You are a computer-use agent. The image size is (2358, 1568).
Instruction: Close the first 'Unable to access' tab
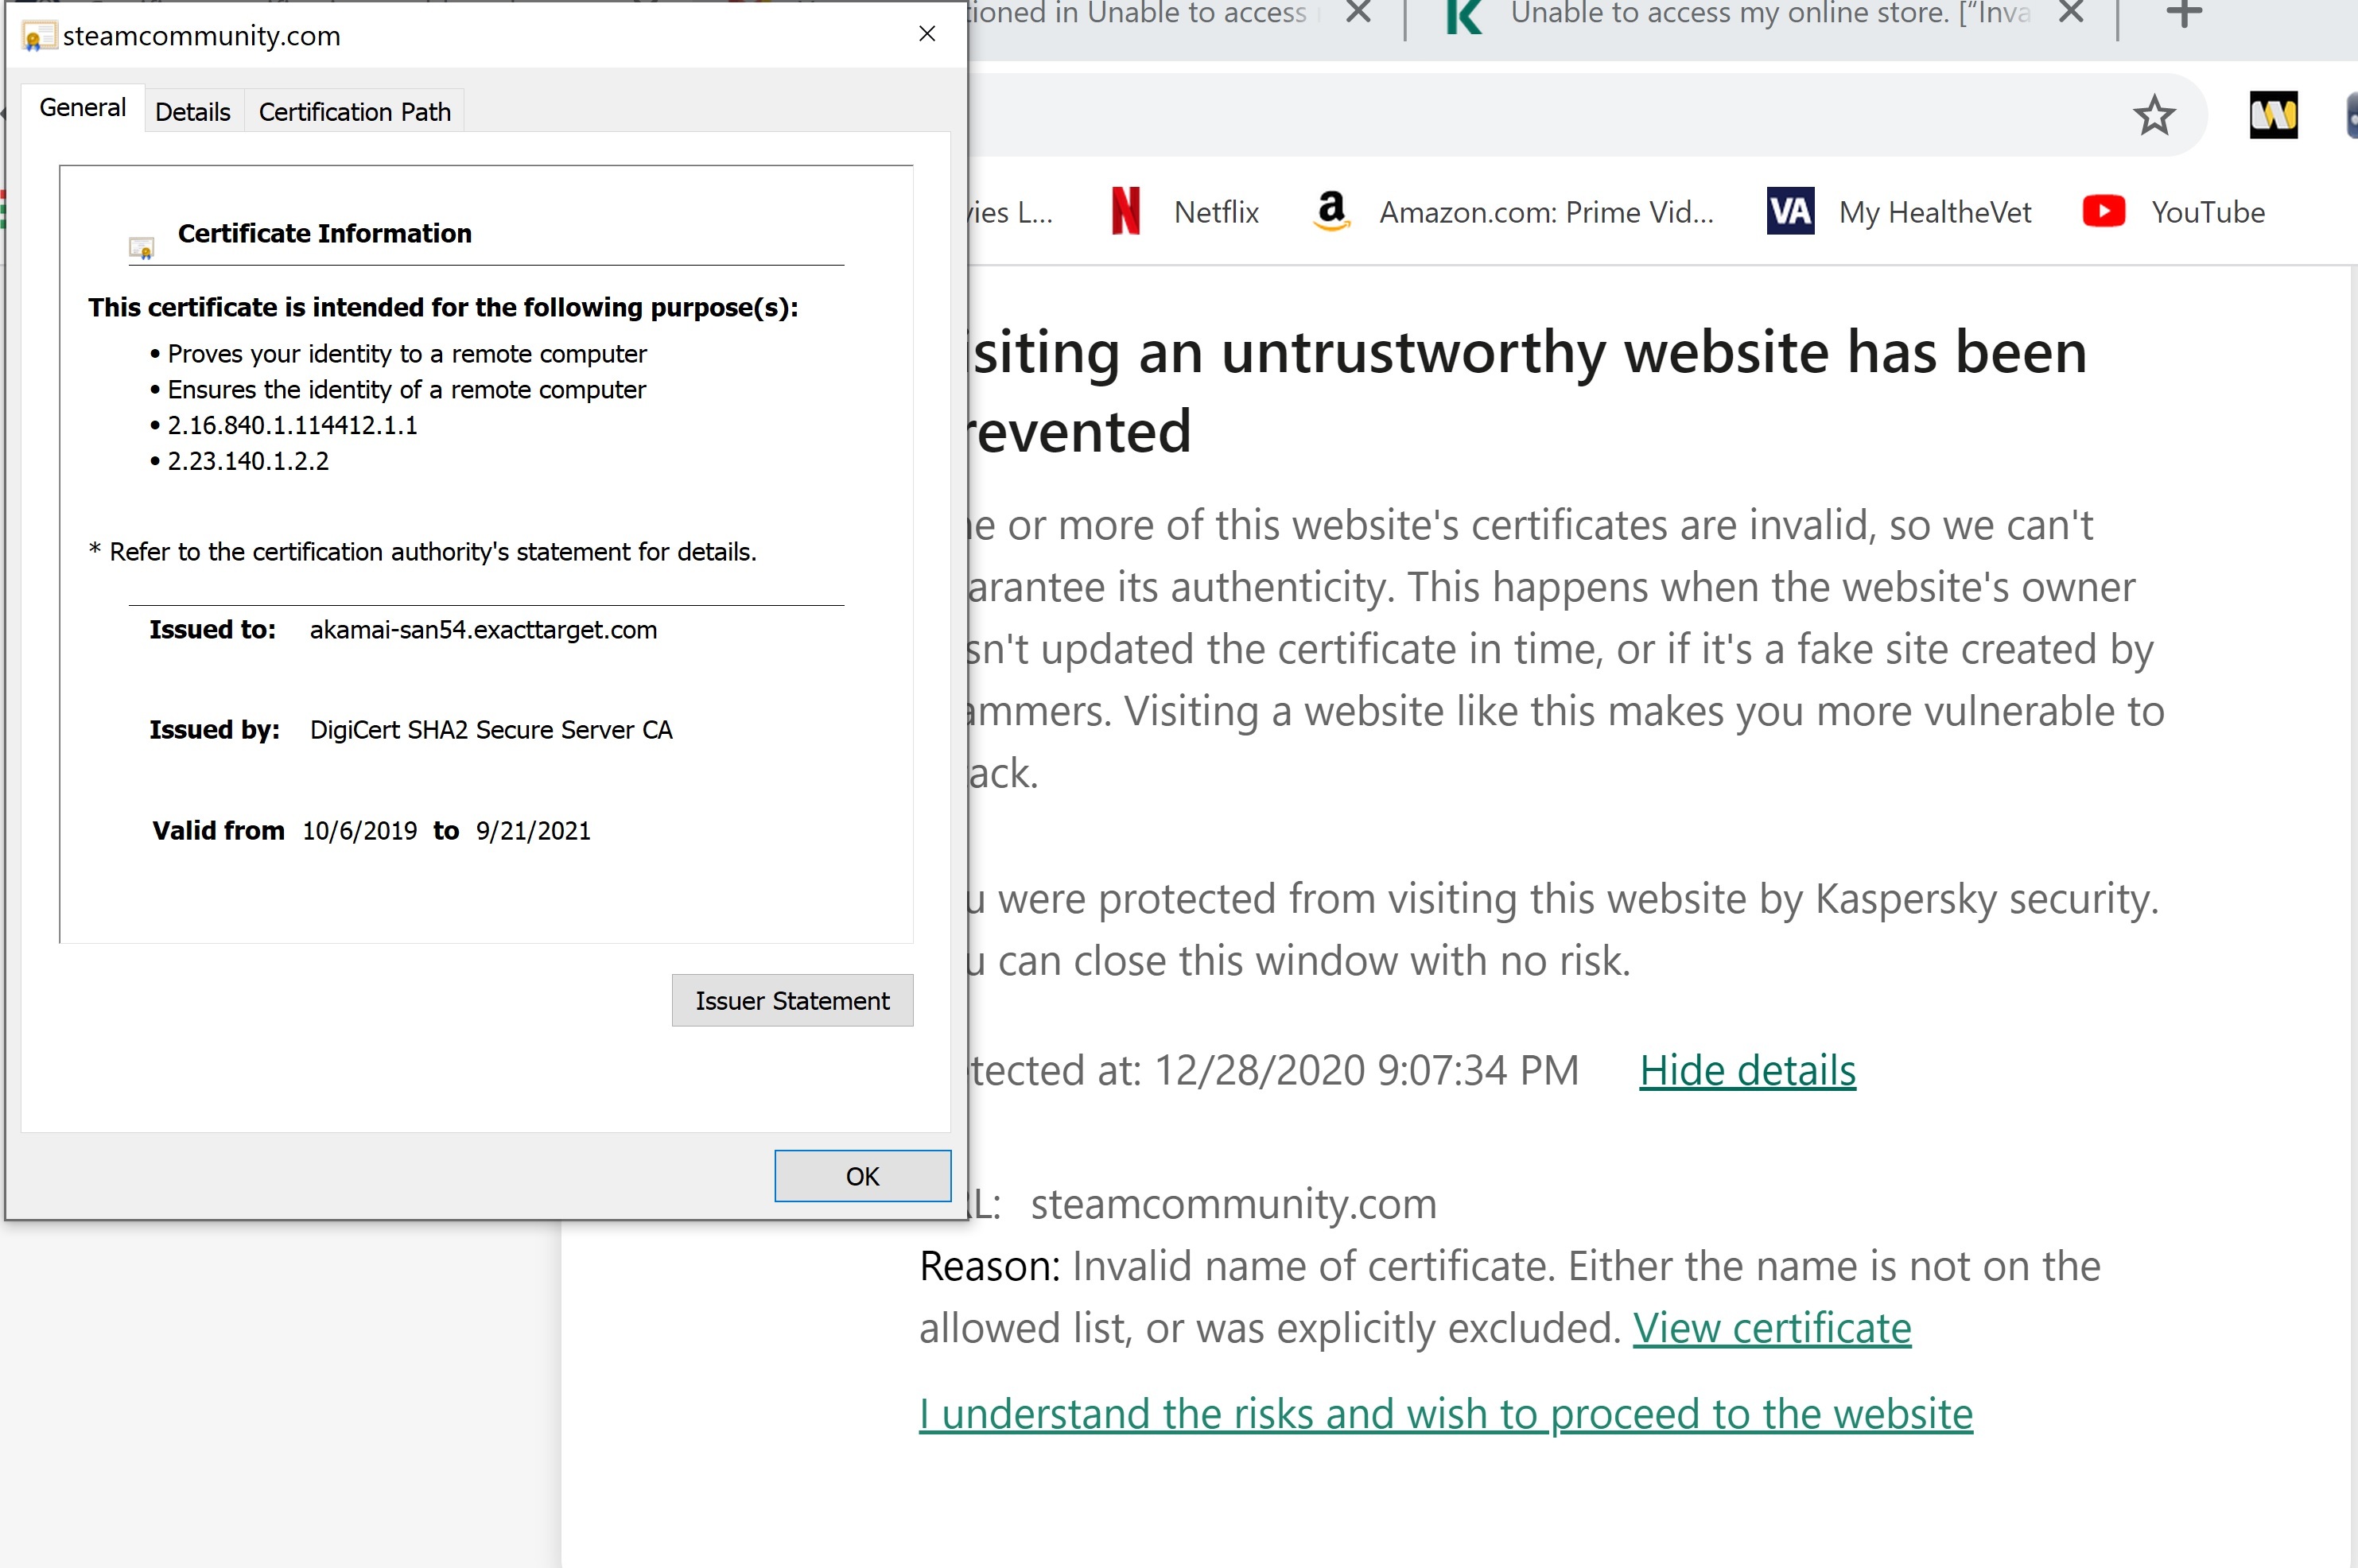point(1357,14)
